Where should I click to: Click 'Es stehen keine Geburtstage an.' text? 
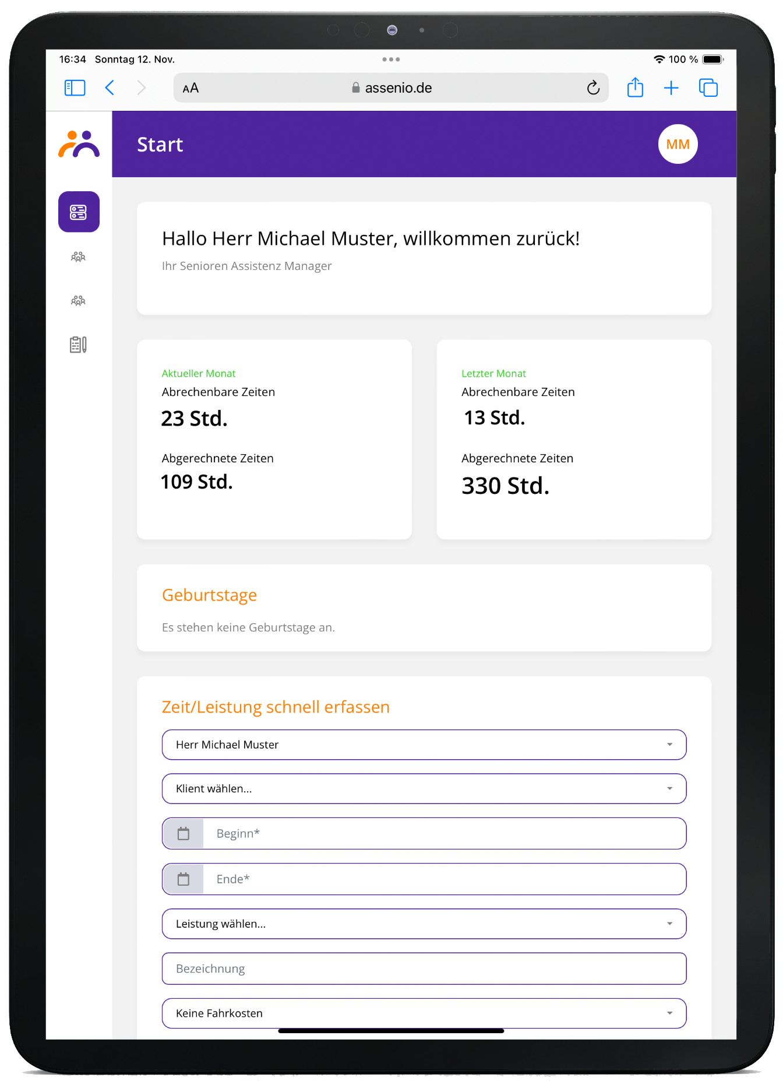248,628
